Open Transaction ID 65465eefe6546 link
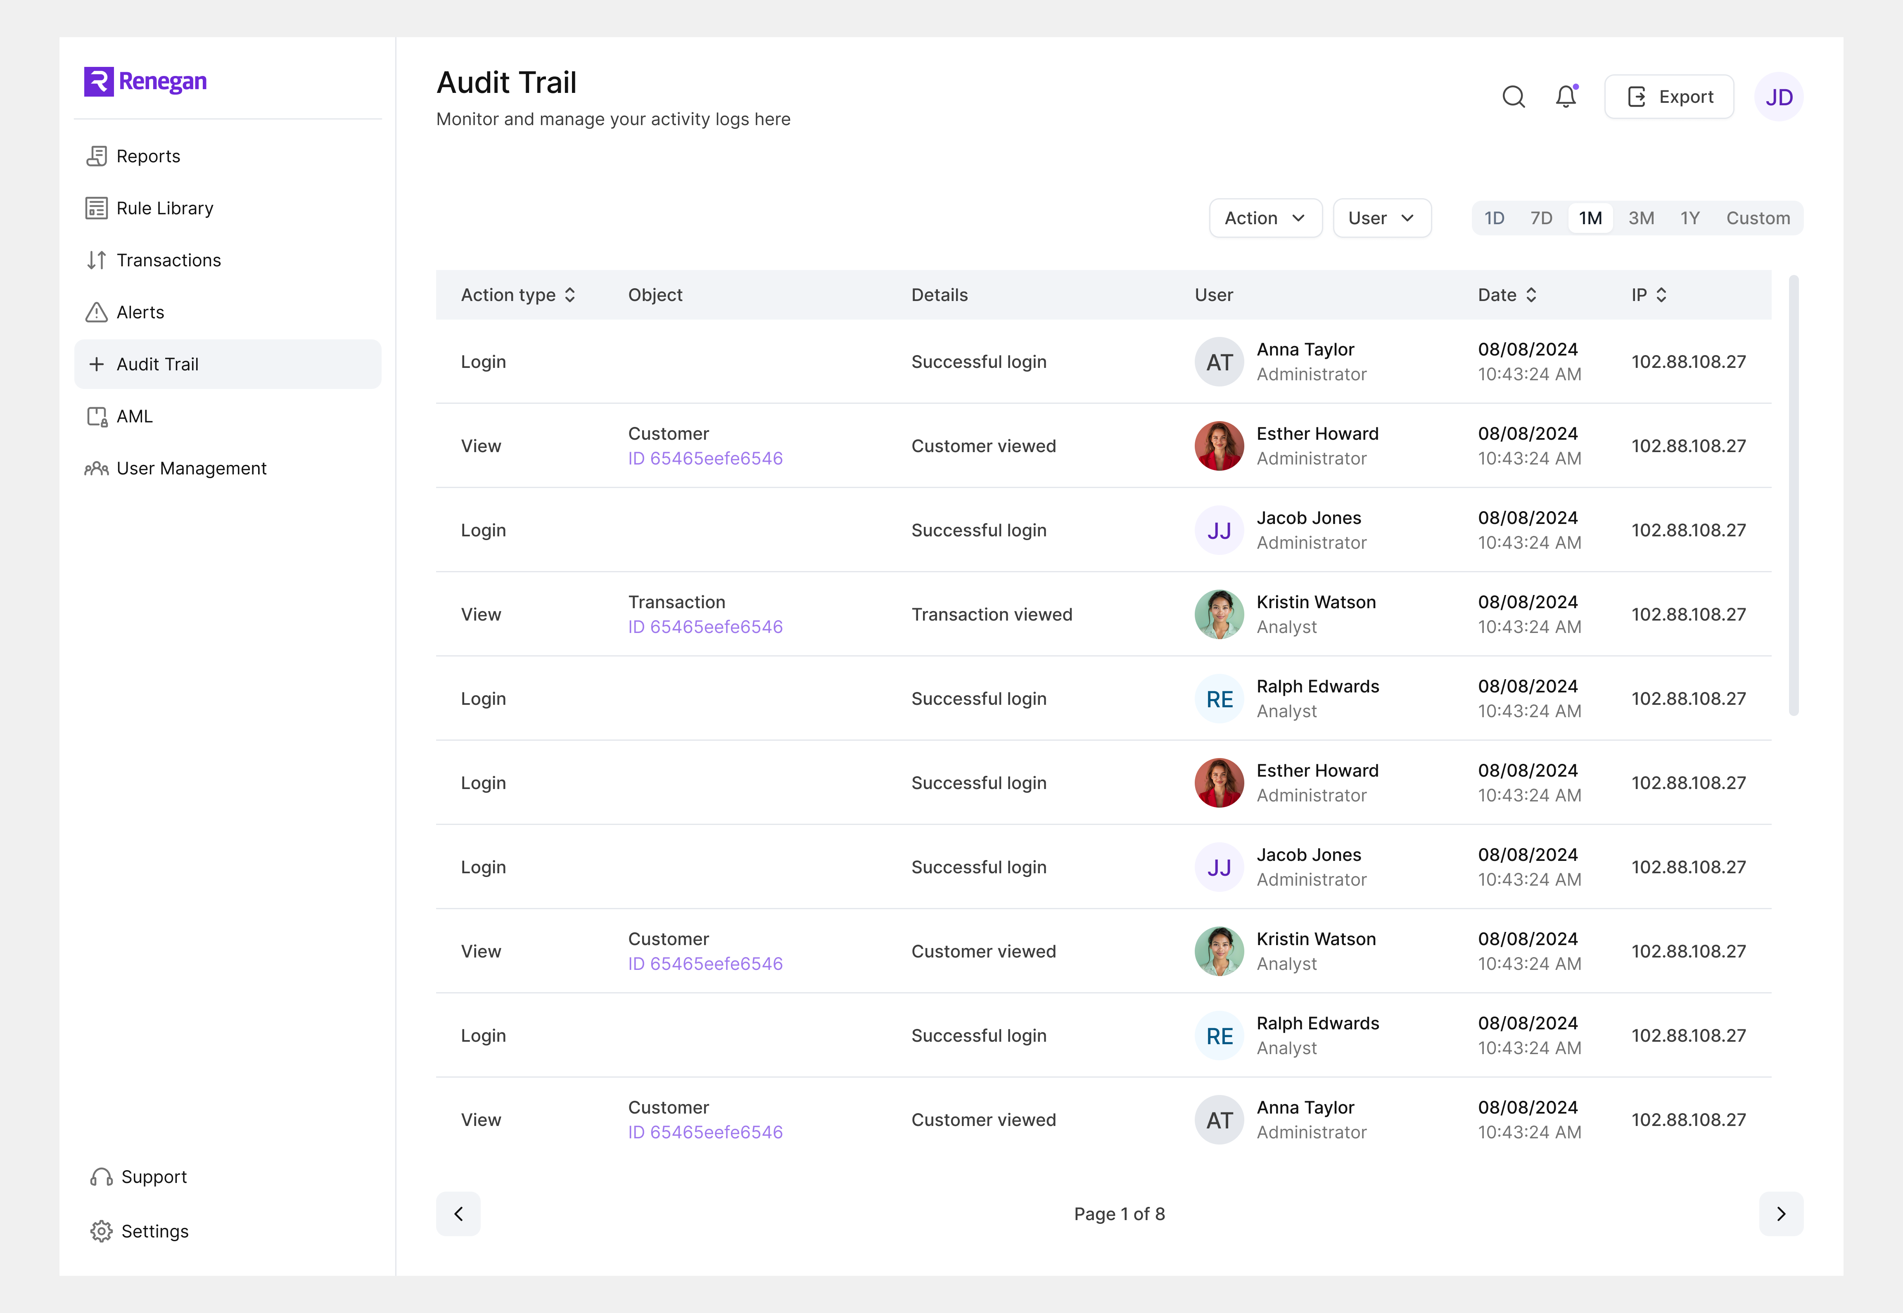 coord(705,627)
